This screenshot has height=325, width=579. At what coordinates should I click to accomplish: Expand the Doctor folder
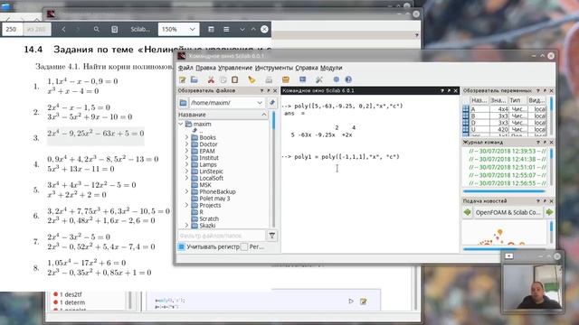coord(187,144)
